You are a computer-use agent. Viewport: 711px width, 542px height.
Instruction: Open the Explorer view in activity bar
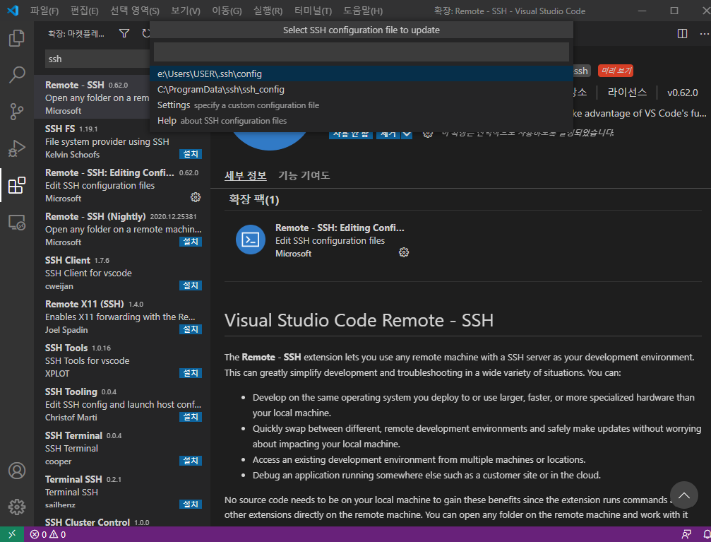tap(17, 37)
